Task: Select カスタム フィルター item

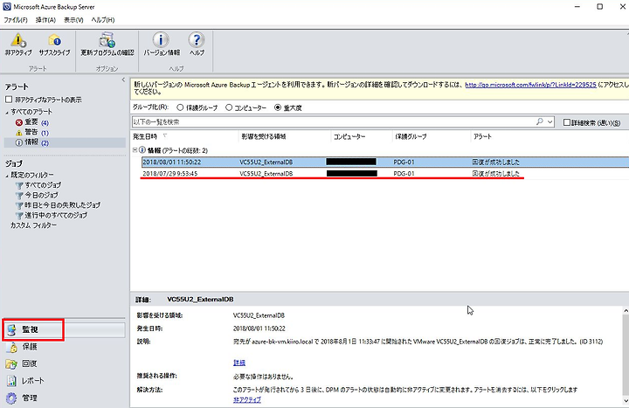Action: (34, 225)
